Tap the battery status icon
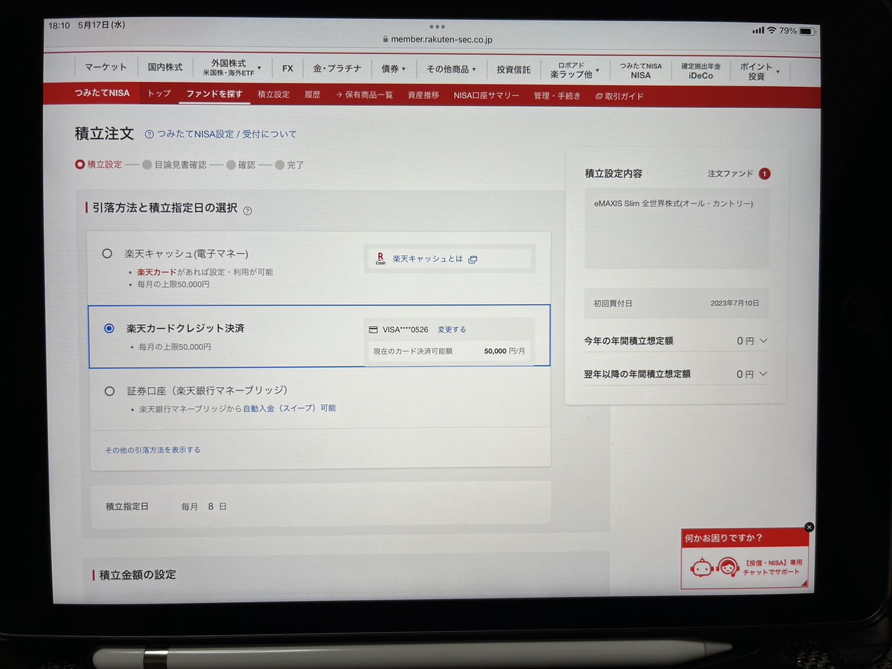The width and height of the screenshot is (892, 669). click(x=807, y=31)
